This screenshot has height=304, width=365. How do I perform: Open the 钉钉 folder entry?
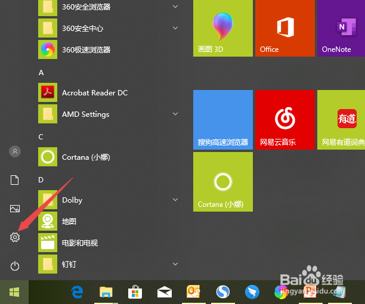point(108,264)
